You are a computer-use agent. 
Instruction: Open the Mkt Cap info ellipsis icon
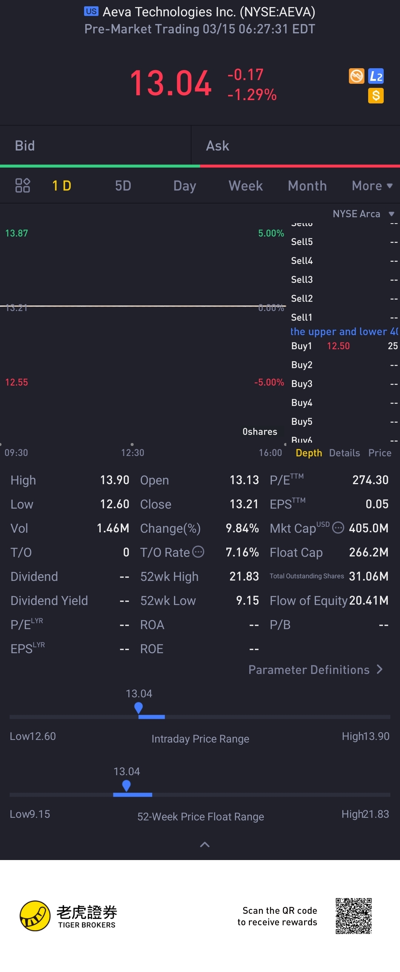click(338, 528)
